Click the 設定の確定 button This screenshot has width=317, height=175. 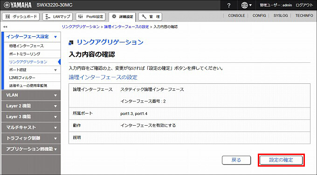[x=281, y=160]
